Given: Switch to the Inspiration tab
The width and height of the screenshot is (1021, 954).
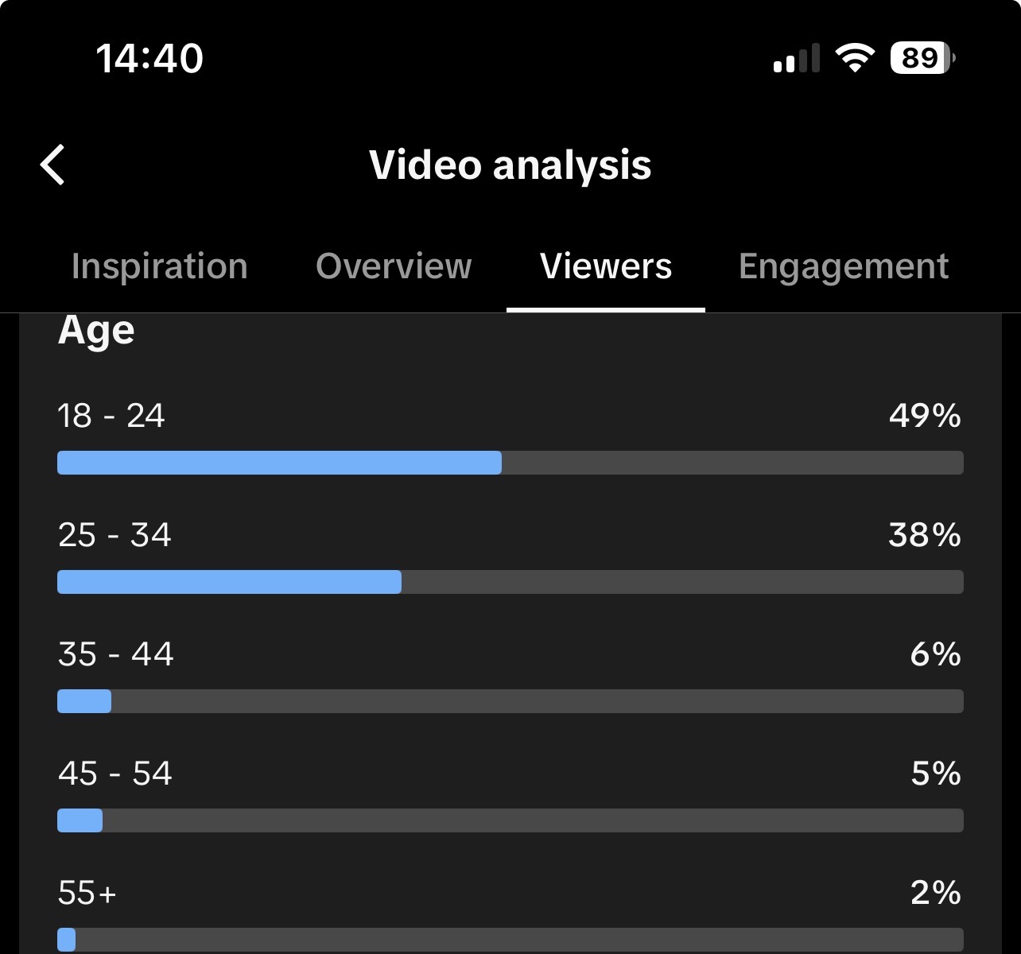Looking at the screenshot, I should coord(160,266).
